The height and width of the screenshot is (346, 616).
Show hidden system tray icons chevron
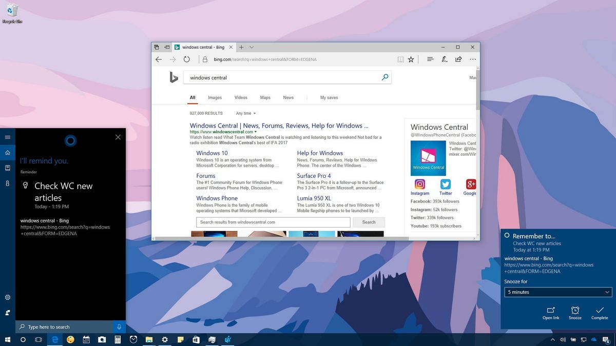553,339
